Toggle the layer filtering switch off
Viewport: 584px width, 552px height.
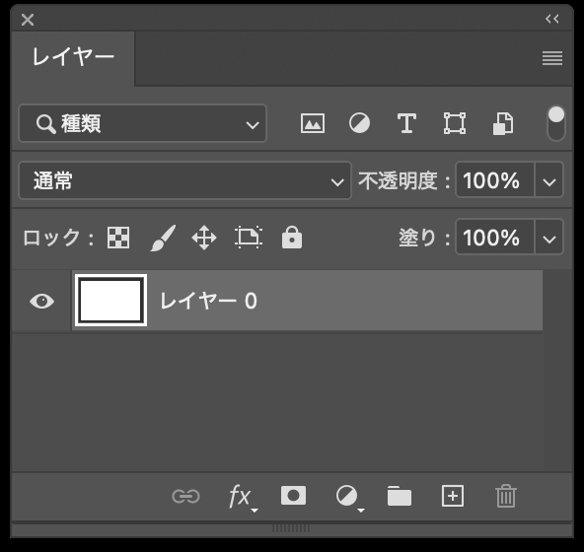[x=556, y=123]
